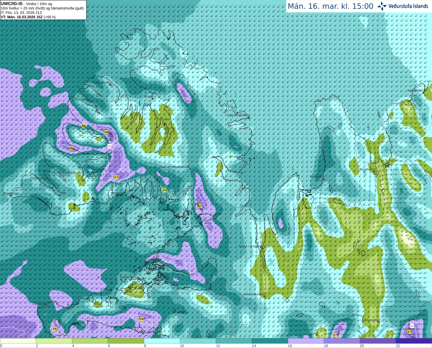Pick the 0–2 m/s palest legend swatch
Image resolution: width=432 pixels, height=348 pixels.
tap(18, 341)
